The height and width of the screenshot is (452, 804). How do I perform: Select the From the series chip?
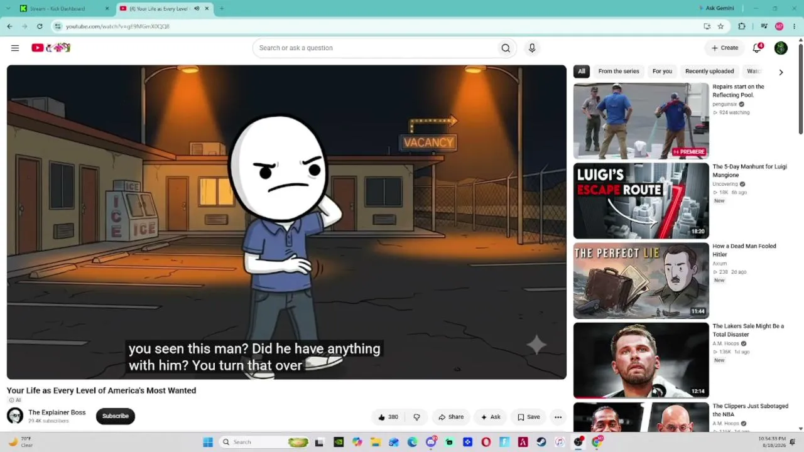(619, 72)
